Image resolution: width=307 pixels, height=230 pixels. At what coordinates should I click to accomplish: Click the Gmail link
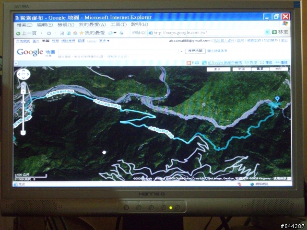92,41
